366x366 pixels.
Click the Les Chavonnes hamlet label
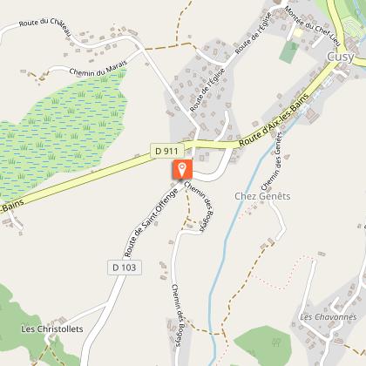[x=329, y=317]
